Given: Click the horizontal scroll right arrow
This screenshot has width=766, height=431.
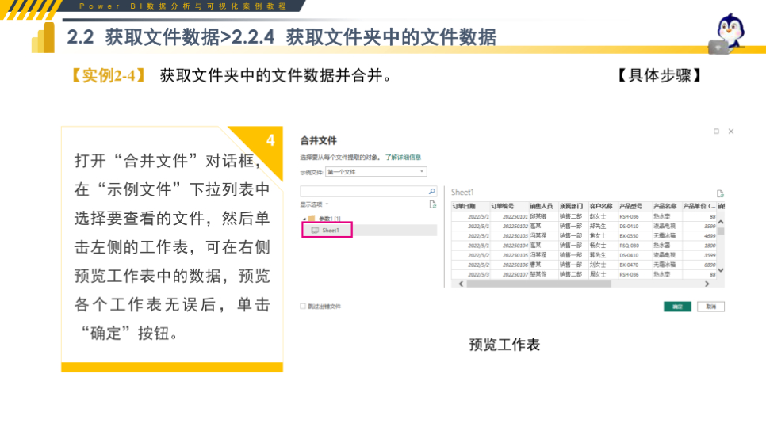Looking at the screenshot, I should pyautogui.click(x=707, y=284).
